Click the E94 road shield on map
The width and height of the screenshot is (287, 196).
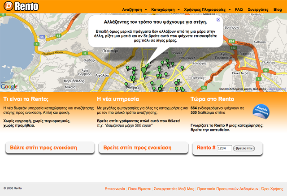point(231,42)
